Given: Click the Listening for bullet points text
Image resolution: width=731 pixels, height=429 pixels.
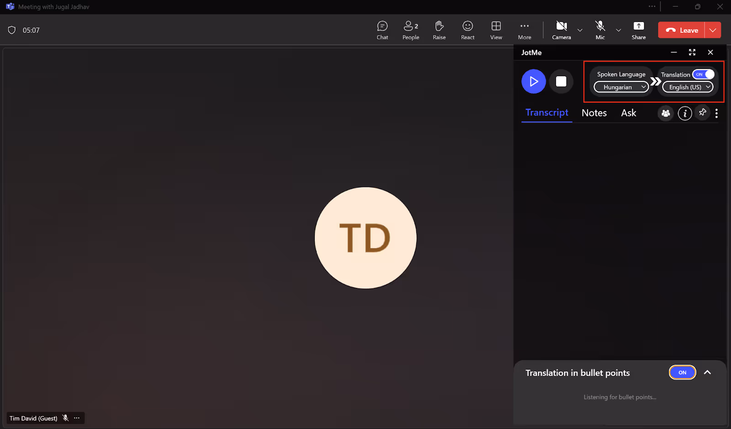Looking at the screenshot, I should 620,397.
